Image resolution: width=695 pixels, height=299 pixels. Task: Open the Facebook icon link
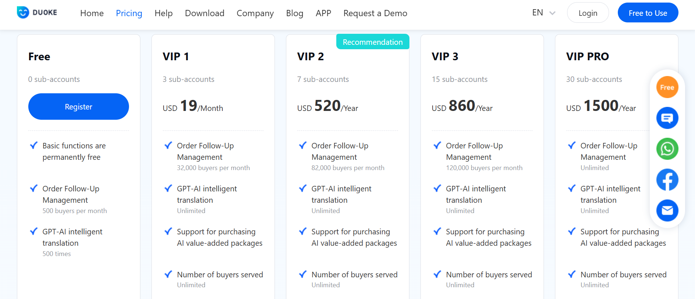click(667, 180)
